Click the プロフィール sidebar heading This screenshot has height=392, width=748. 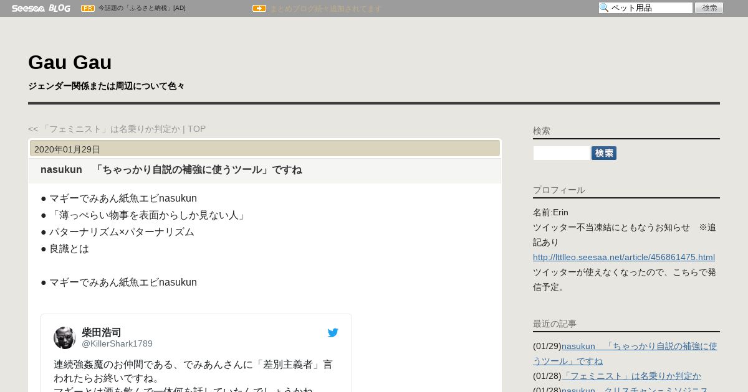pos(559,190)
